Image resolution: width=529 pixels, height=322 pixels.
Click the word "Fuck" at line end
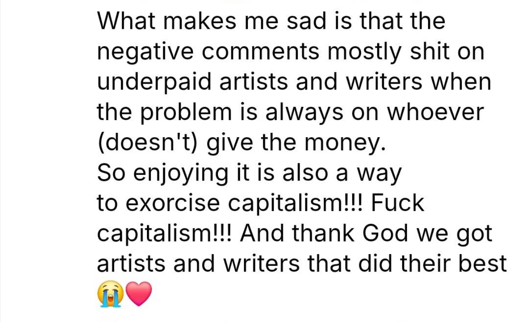pos(398,203)
